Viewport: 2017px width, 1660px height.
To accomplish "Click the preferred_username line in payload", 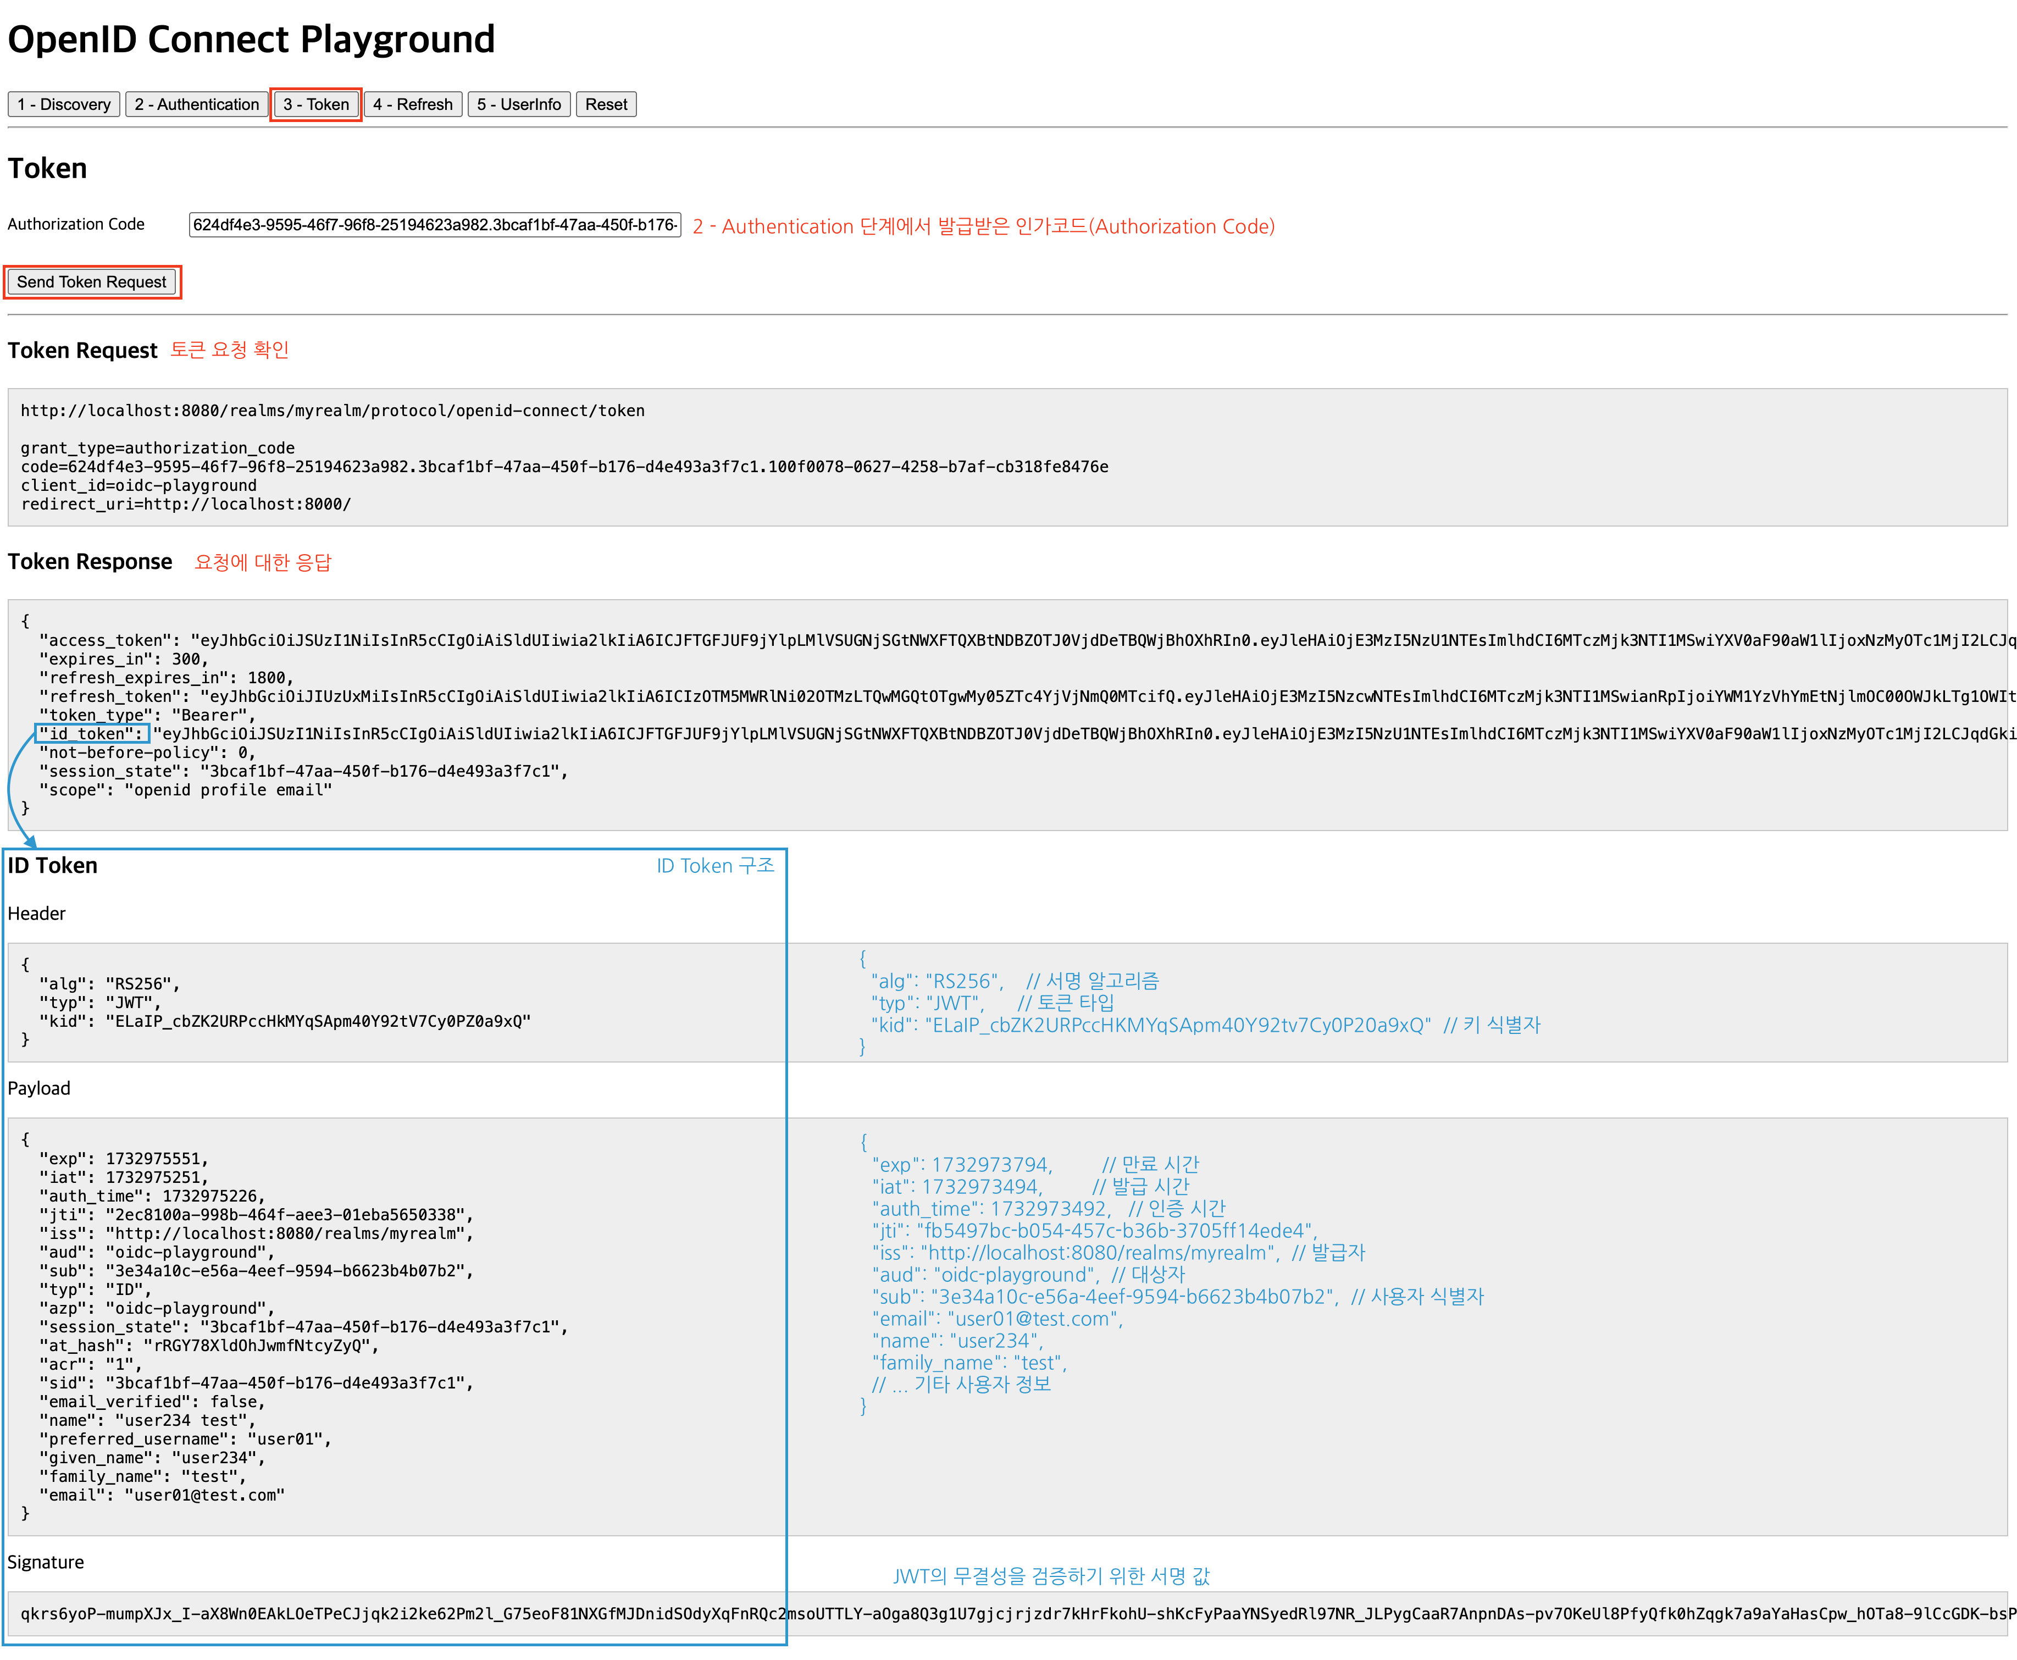I will coord(185,1439).
